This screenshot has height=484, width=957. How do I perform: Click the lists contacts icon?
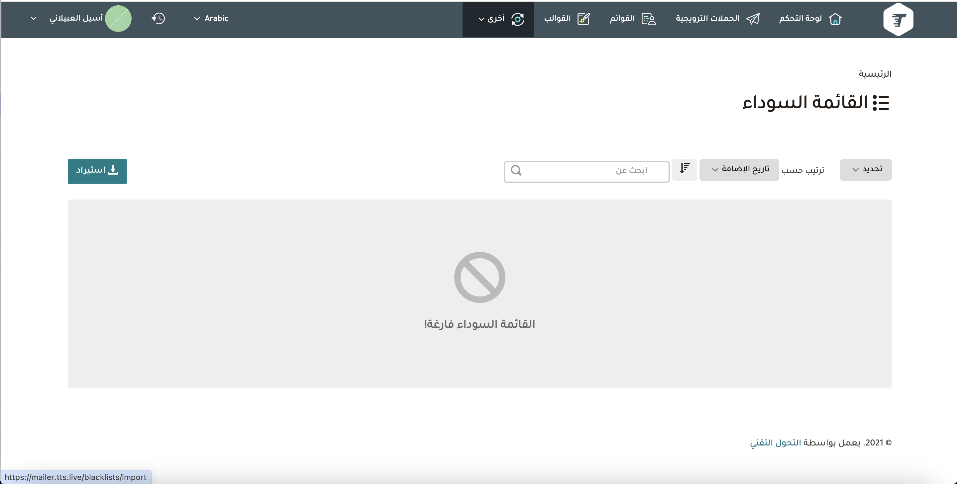[x=649, y=19]
